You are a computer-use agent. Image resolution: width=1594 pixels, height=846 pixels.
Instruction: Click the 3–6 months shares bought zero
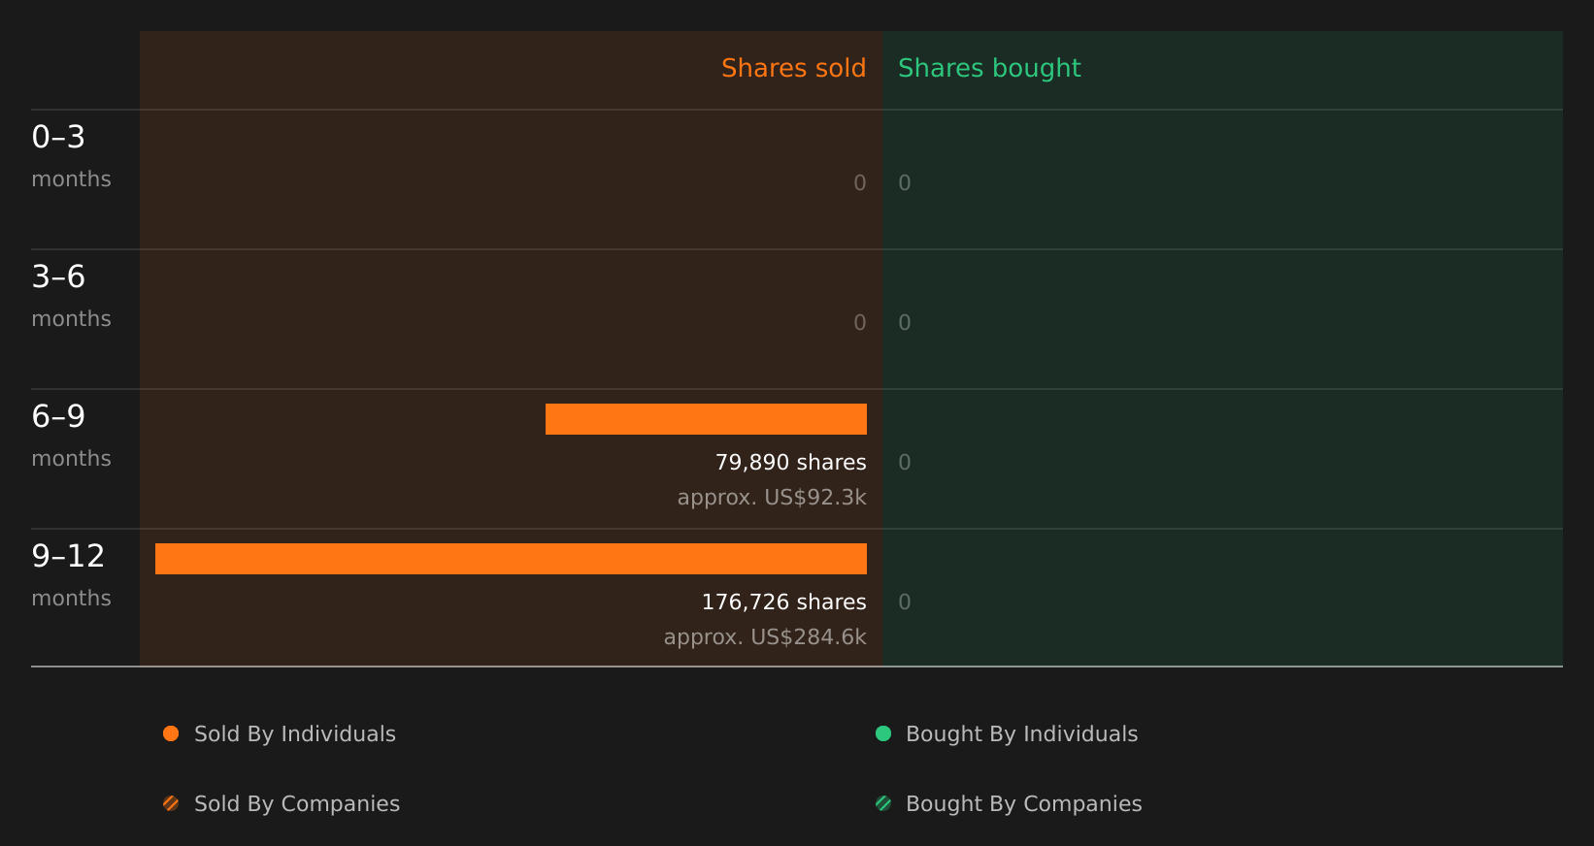coord(905,323)
